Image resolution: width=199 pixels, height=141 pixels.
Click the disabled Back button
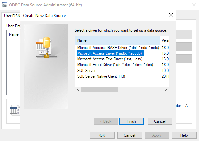tap(106, 121)
